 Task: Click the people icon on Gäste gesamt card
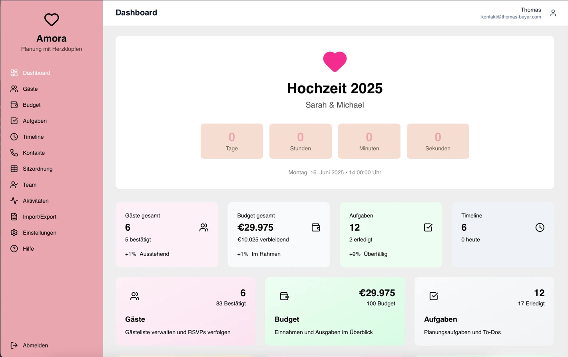pos(204,227)
